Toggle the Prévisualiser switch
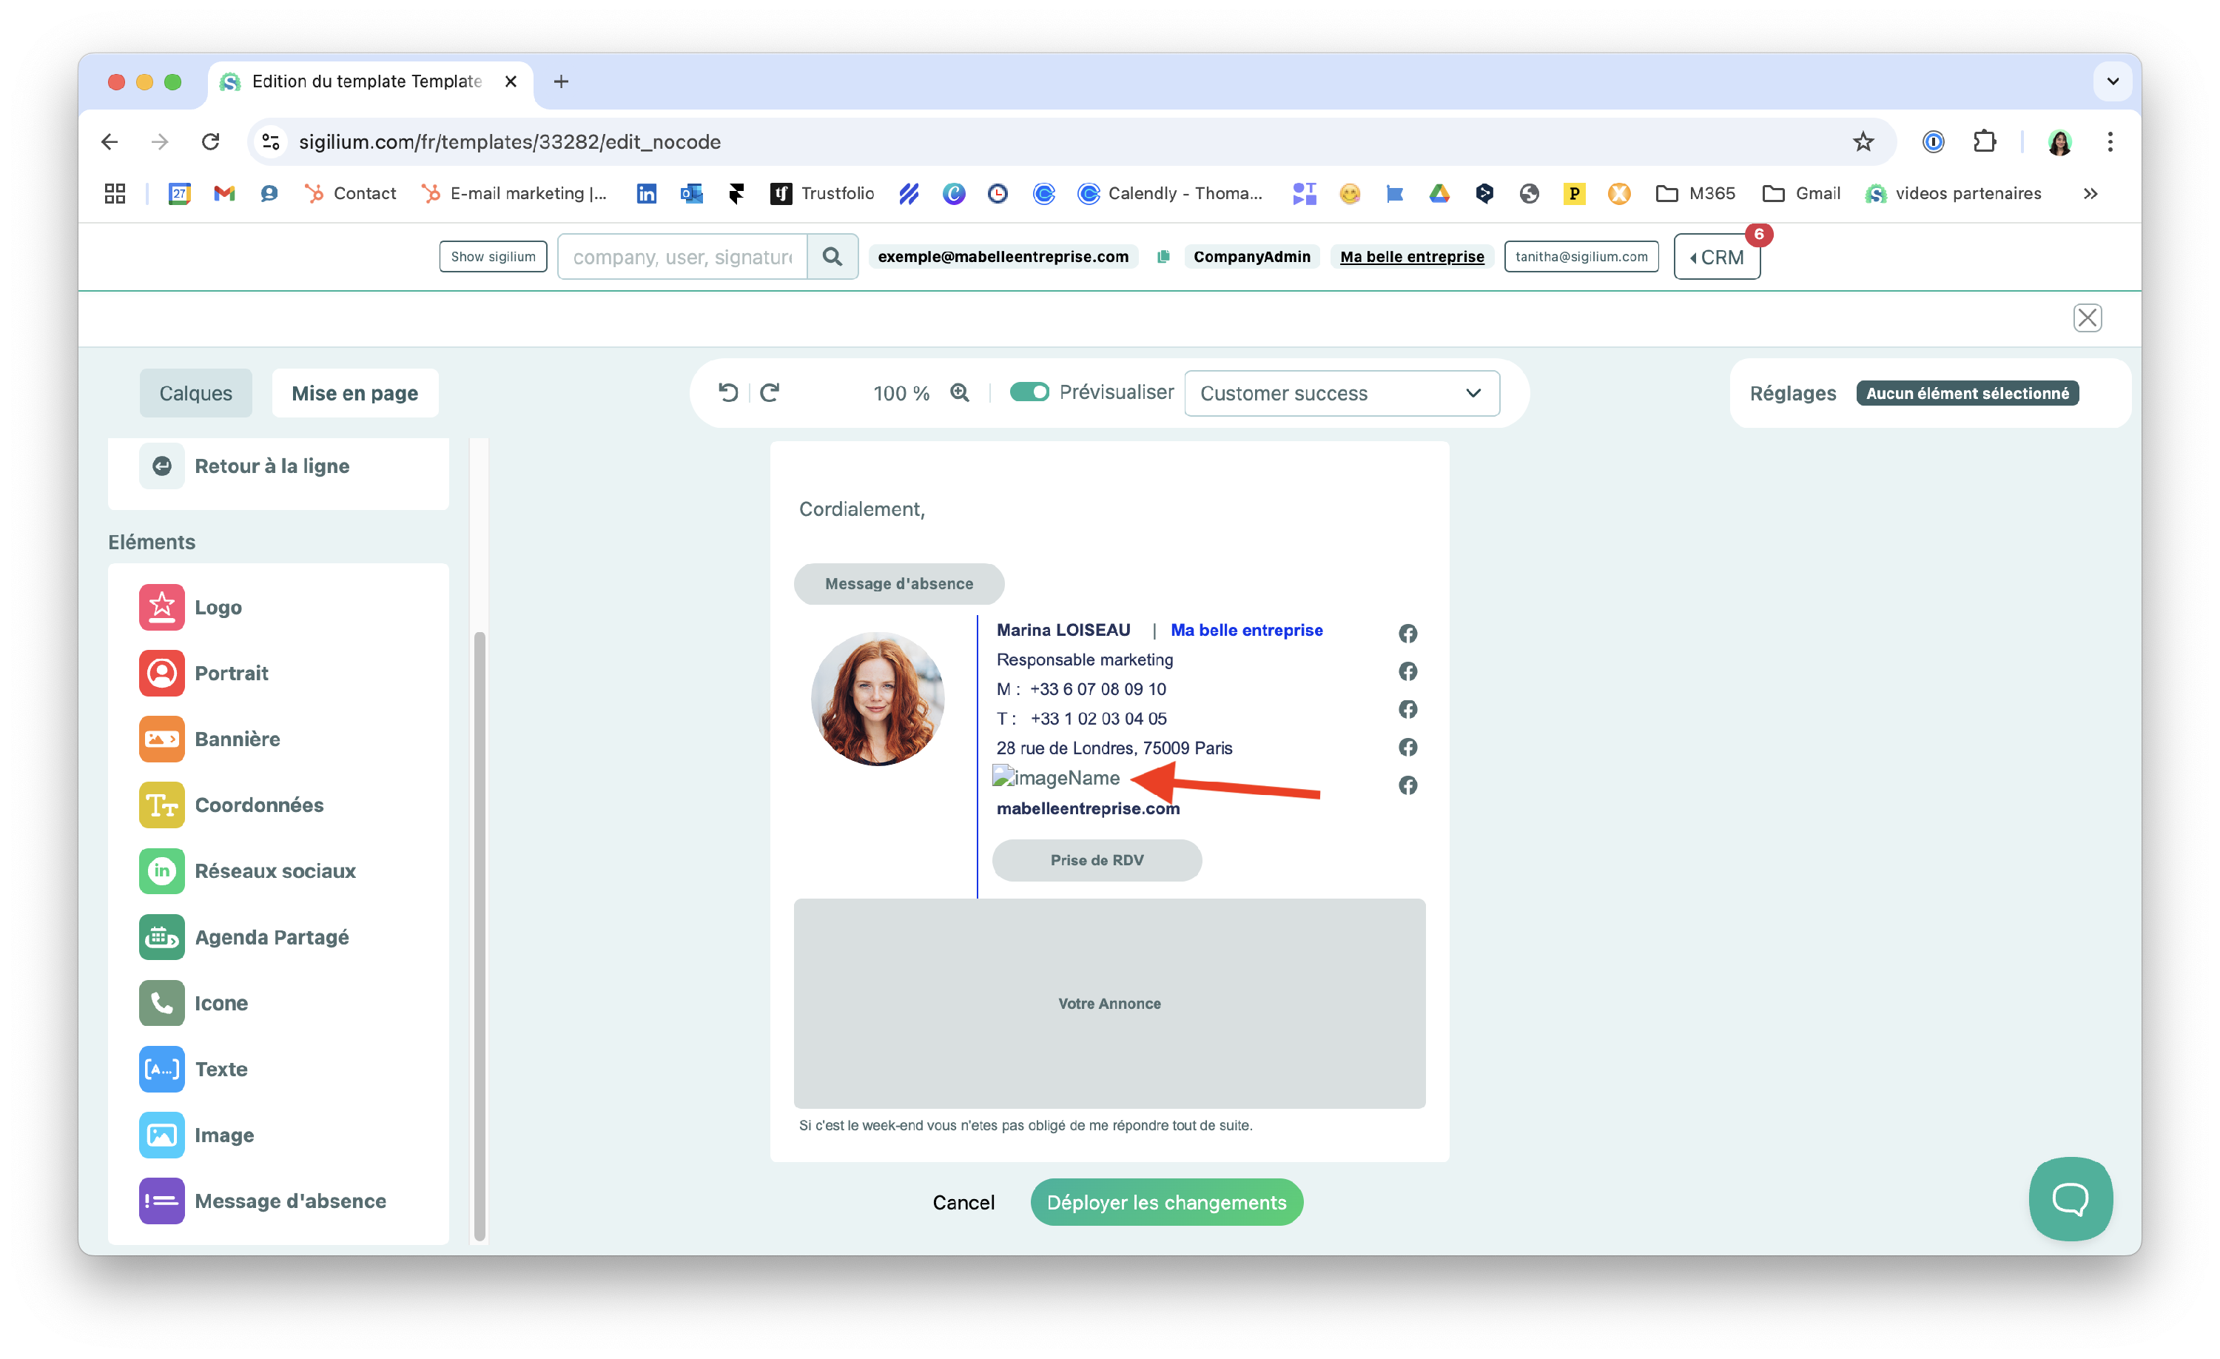2220x1359 pixels. 1029,393
